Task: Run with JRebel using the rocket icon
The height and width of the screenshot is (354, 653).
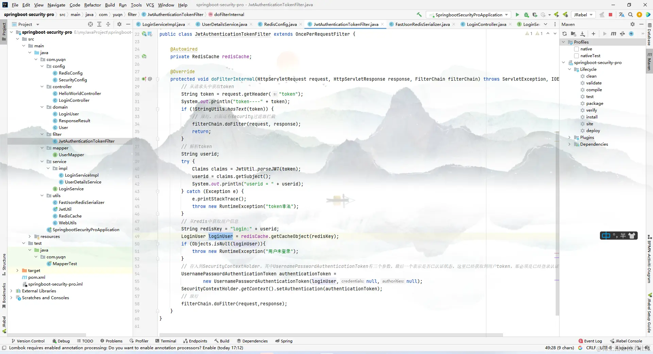Action: [556, 15]
